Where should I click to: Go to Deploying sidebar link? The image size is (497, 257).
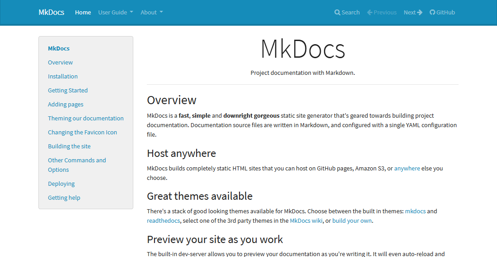tap(61, 184)
